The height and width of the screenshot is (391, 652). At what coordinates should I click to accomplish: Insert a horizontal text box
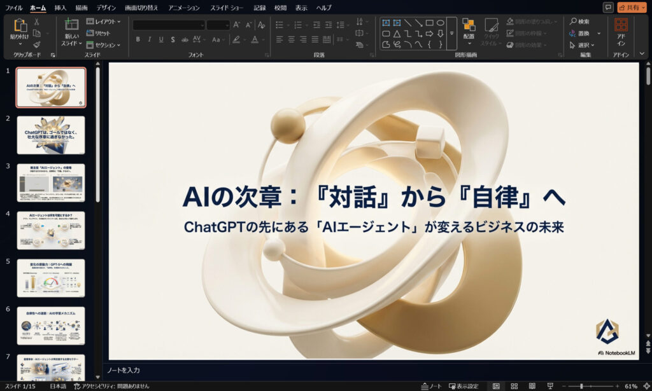pyautogui.click(x=386, y=23)
